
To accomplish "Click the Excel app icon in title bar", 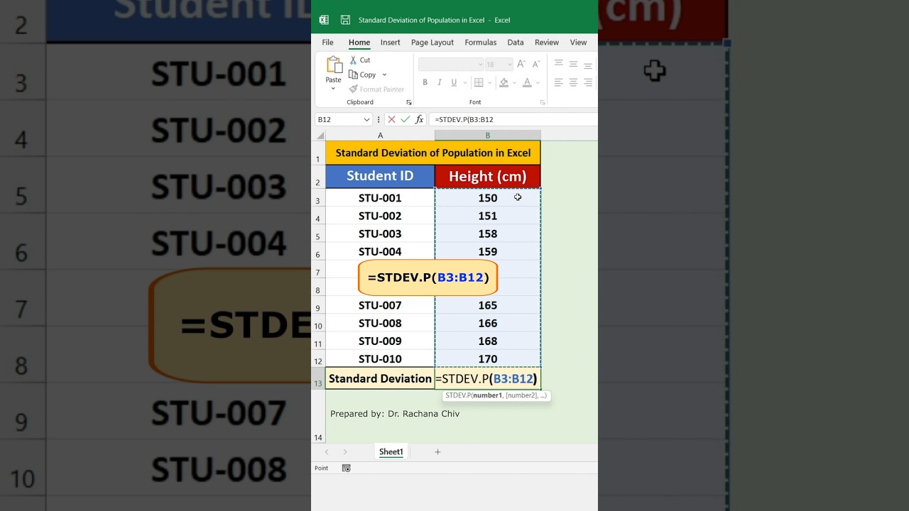I will coord(324,20).
